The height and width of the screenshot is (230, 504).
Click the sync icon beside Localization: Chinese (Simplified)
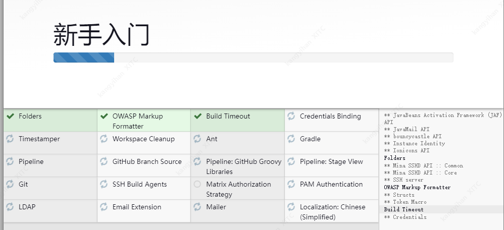click(x=291, y=207)
